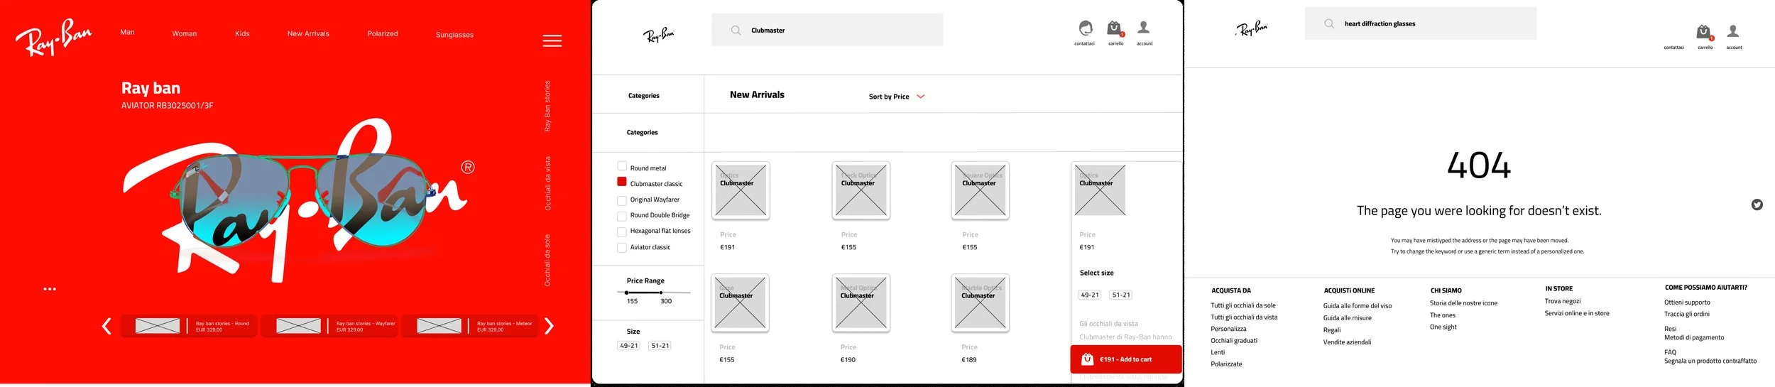
Task: Click search magnifier next to Clubmaster
Action: [736, 31]
